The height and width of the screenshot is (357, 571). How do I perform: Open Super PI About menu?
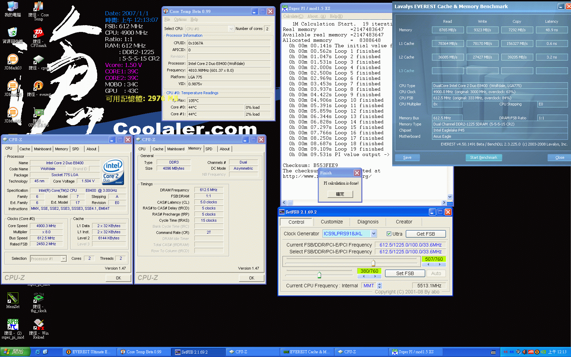click(316, 16)
